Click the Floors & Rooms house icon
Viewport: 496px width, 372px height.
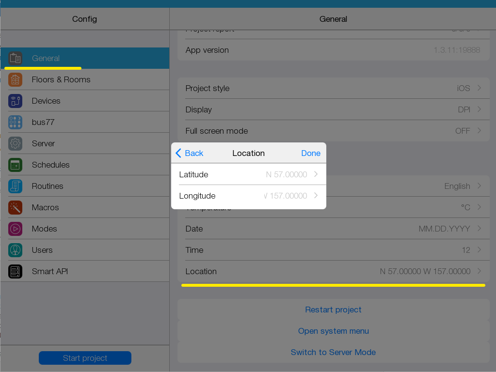(15, 79)
